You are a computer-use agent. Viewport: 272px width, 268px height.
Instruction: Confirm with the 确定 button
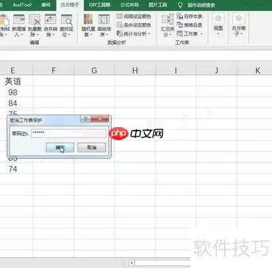pos(60,148)
